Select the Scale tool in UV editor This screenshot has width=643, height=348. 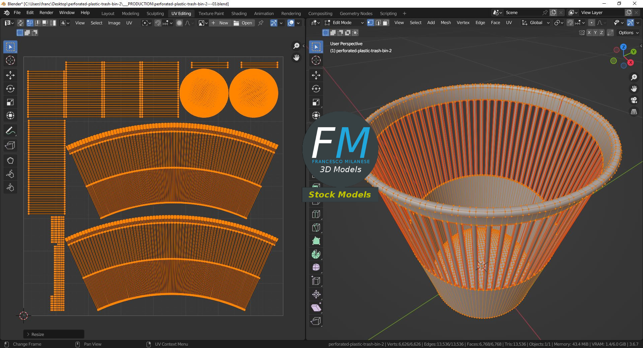point(10,102)
